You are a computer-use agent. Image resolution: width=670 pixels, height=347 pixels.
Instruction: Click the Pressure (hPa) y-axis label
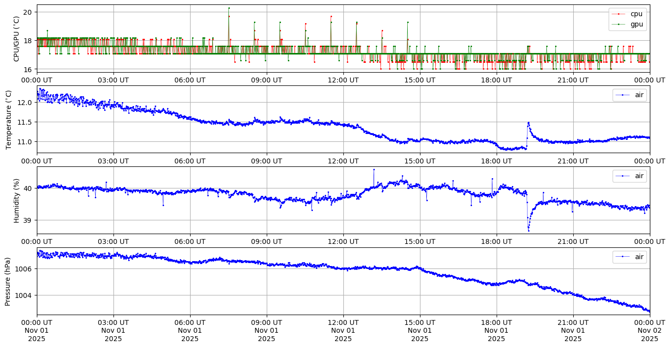point(8,281)
